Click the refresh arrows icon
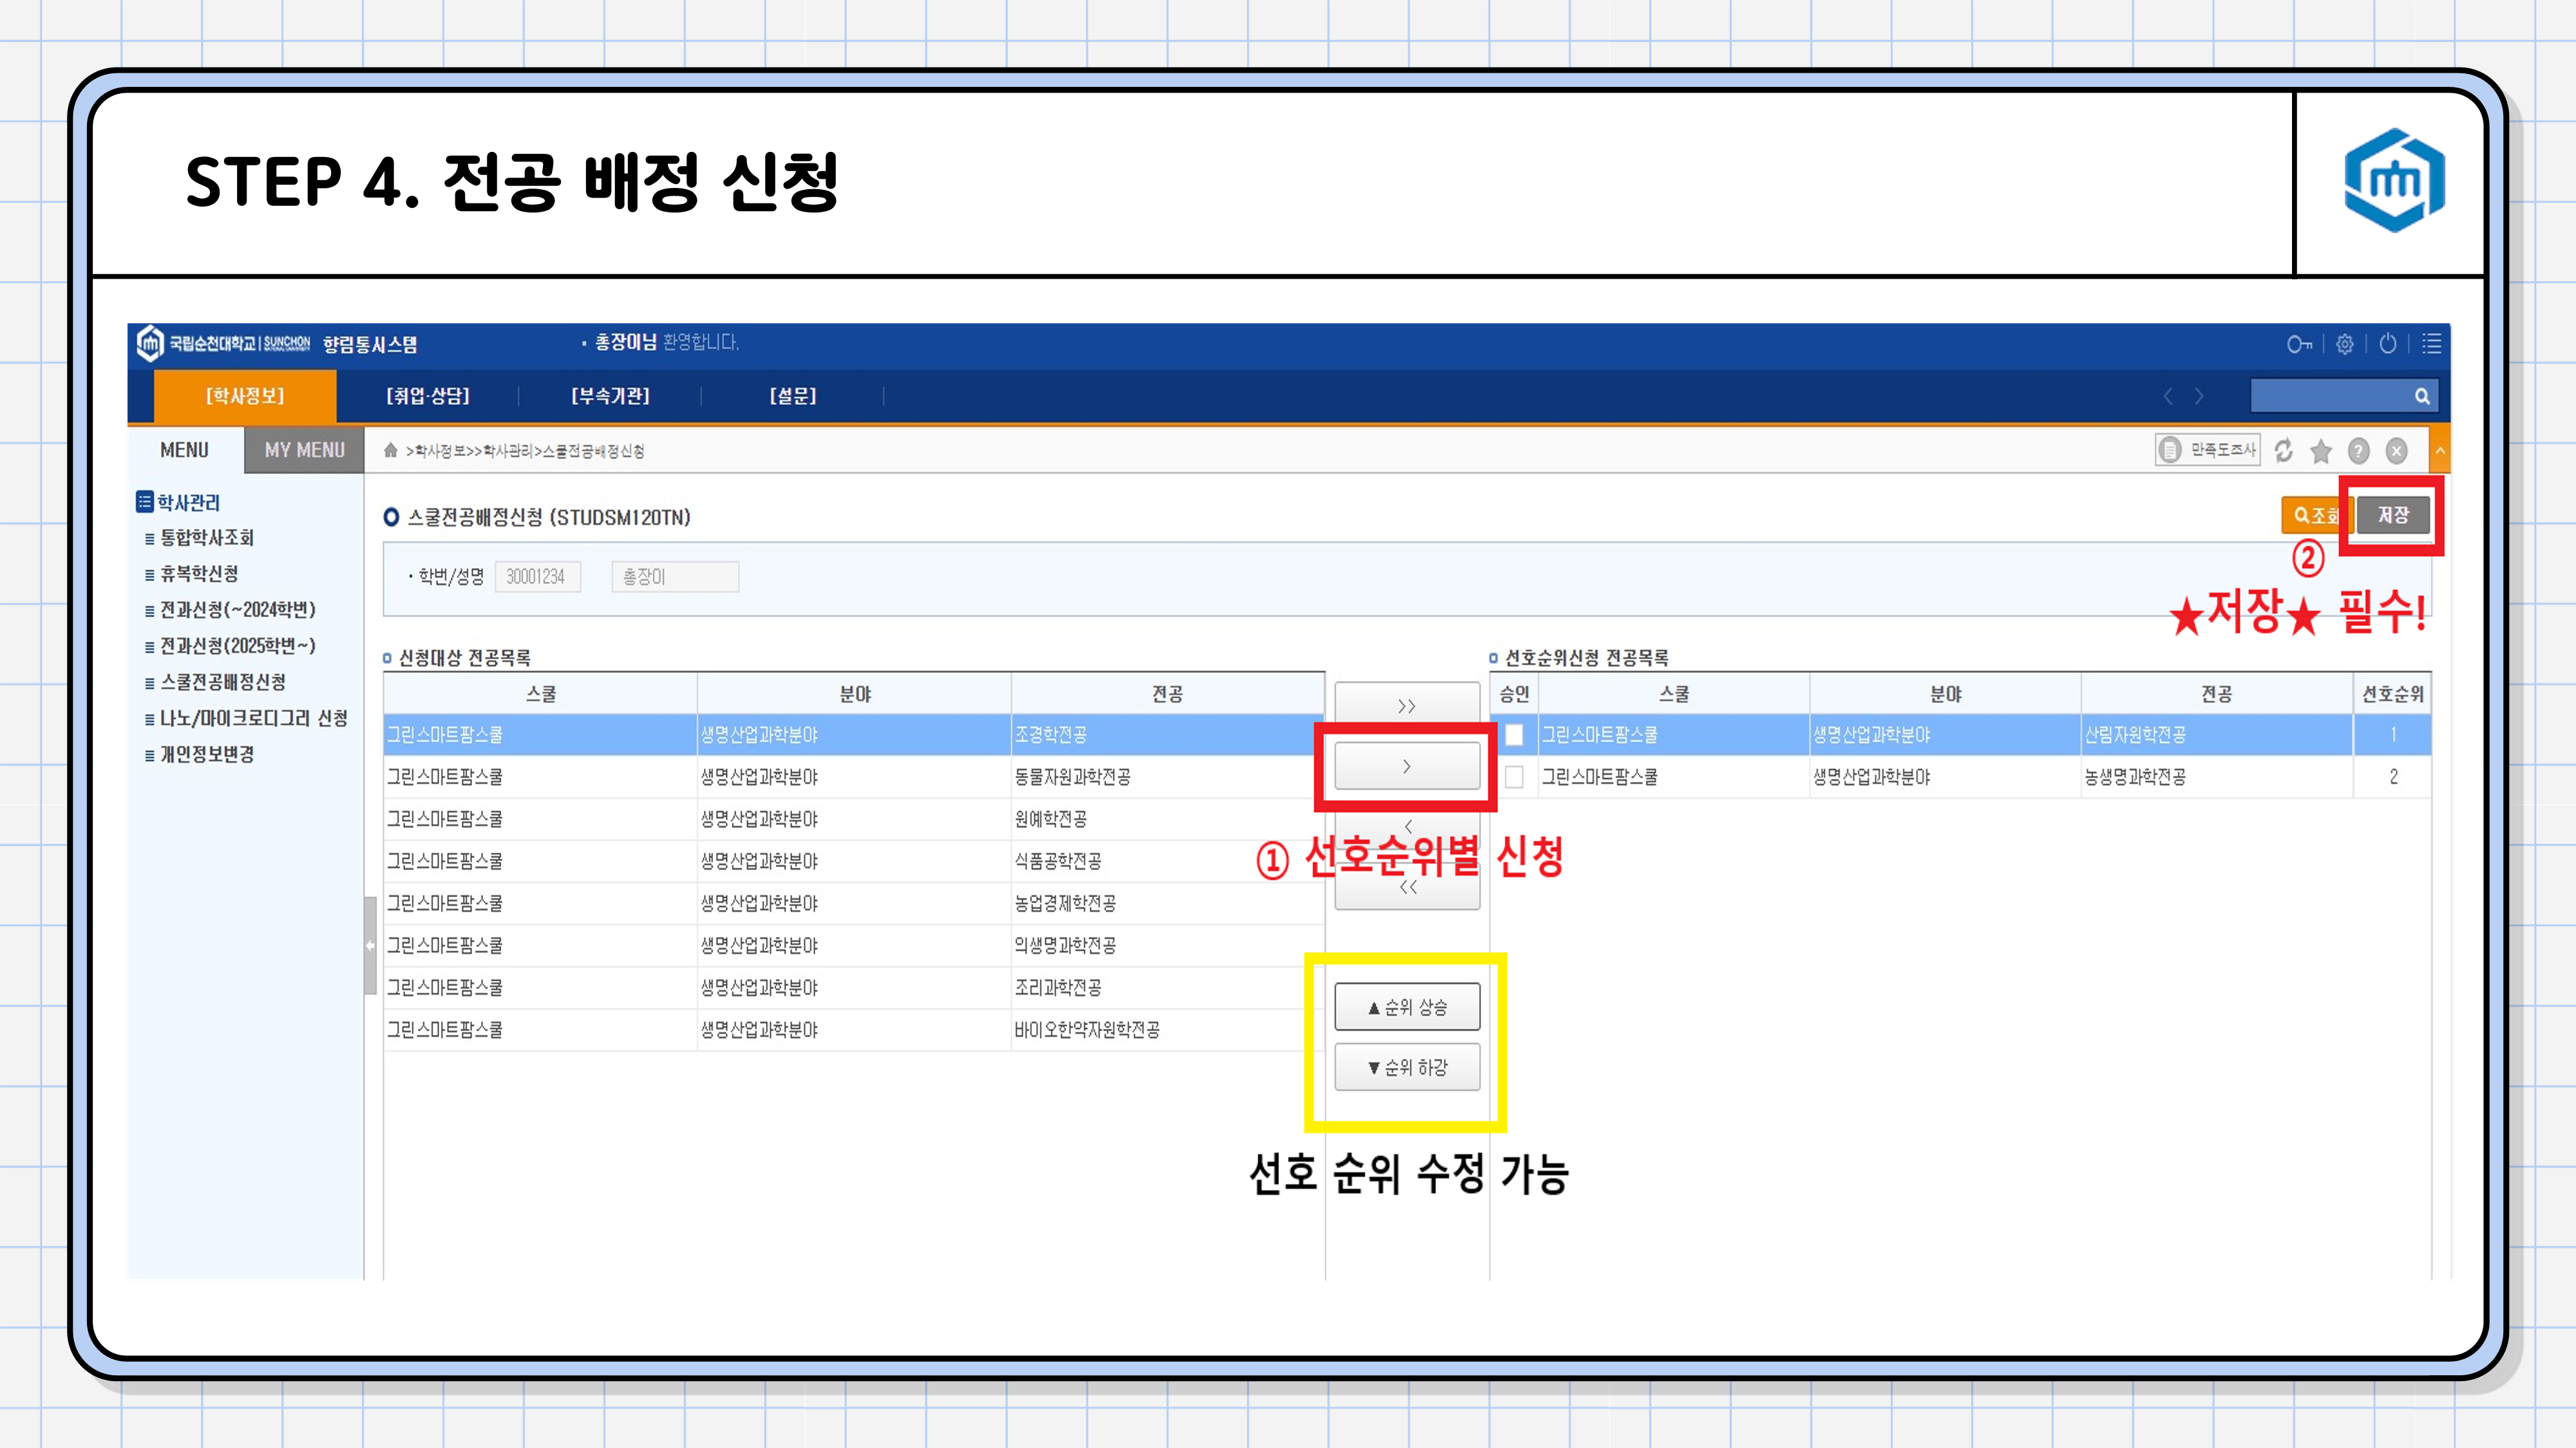This screenshot has height=1448, width=2576. (x=2284, y=452)
